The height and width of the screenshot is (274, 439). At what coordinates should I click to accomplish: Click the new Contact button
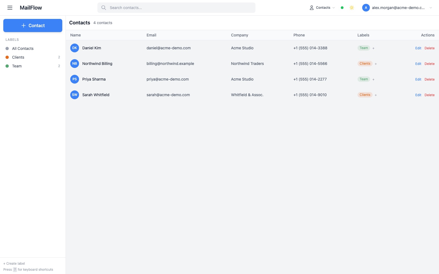(33, 25)
